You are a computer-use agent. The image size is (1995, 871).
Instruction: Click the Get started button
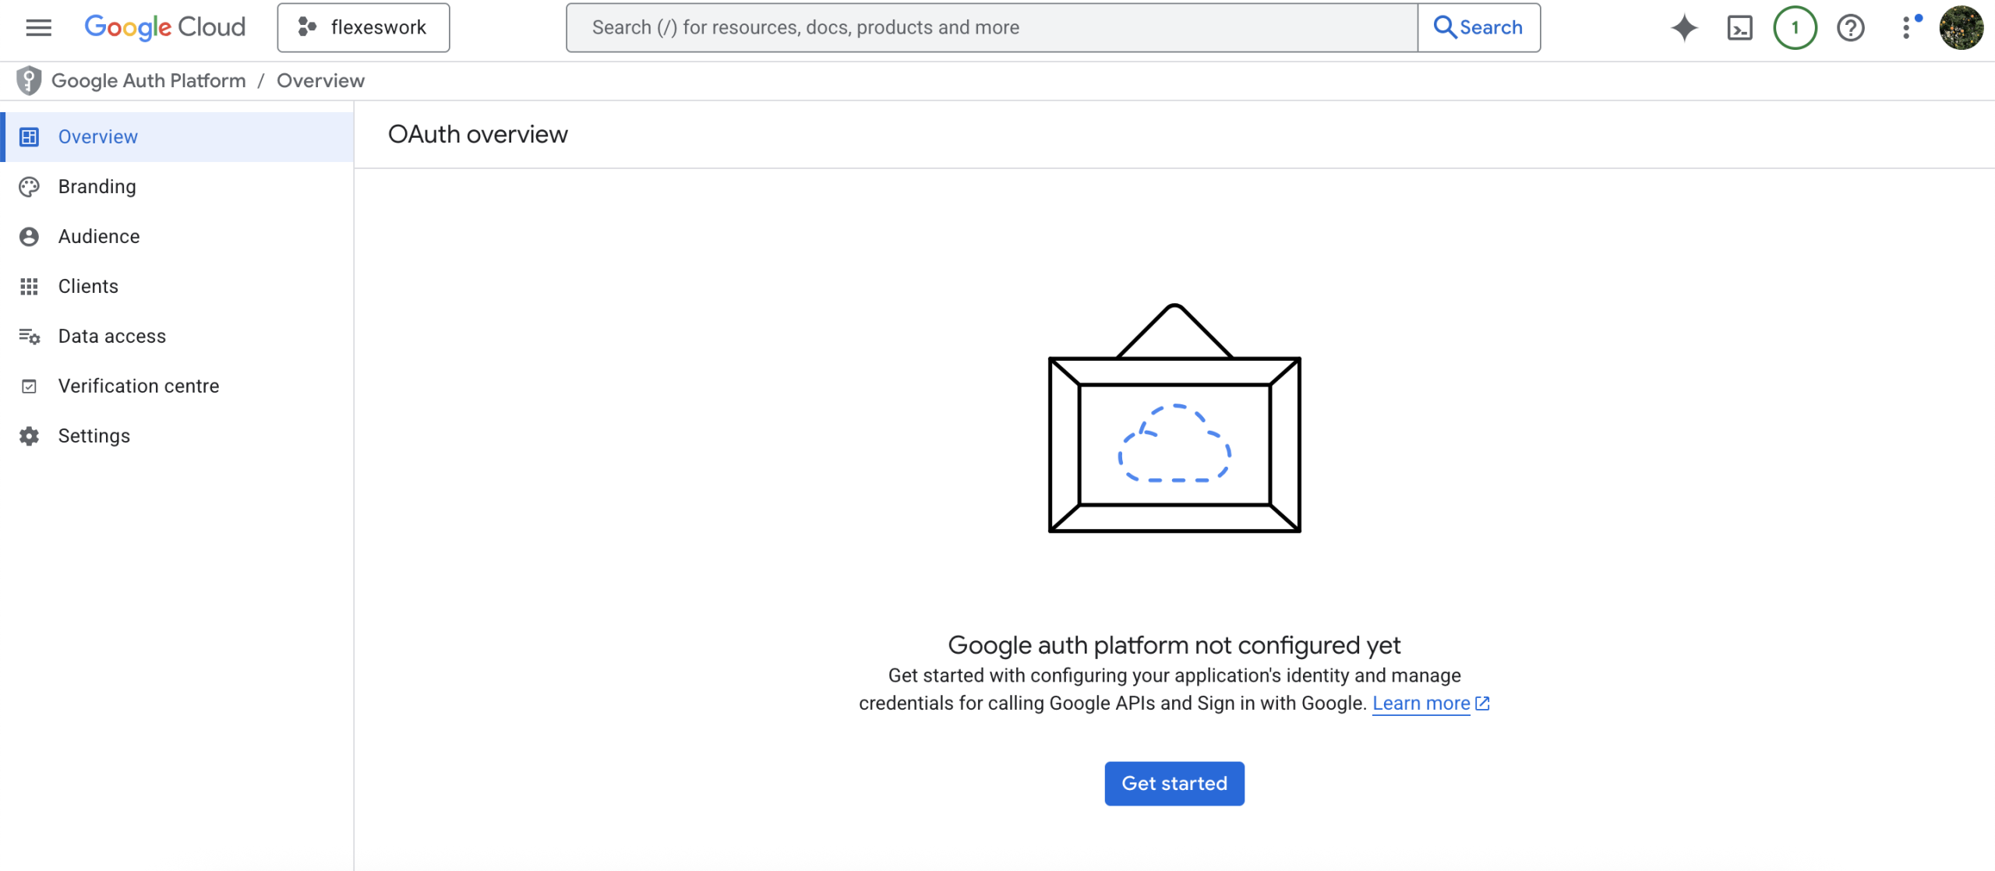pos(1174,783)
